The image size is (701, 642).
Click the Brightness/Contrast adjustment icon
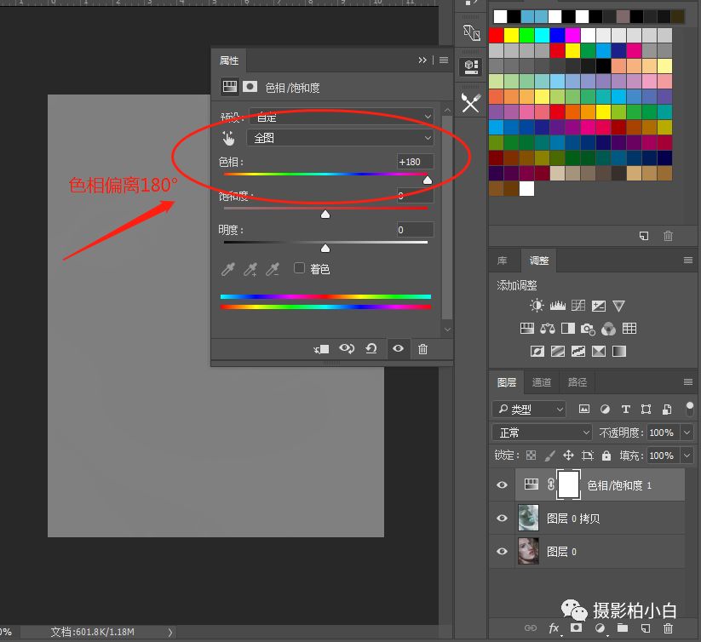[537, 306]
